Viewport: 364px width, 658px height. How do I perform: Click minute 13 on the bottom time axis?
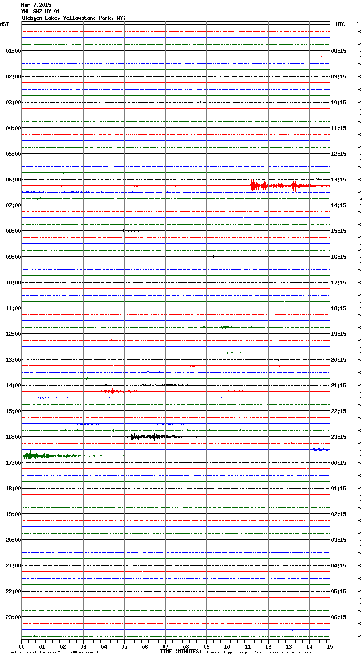[289, 646]
